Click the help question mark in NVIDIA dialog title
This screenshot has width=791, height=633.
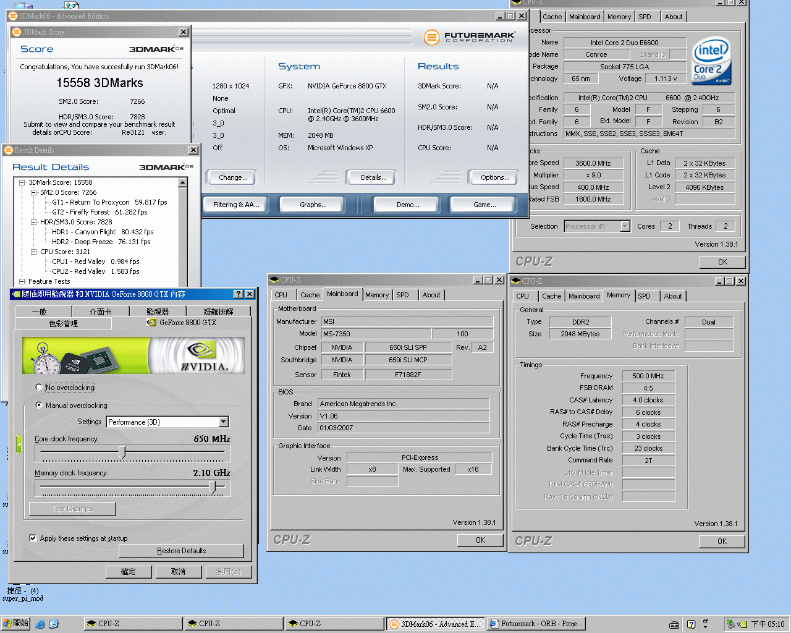tap(239, 294)
